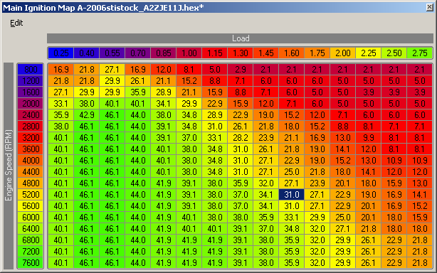437x273 pixels.
Task: Select the 40.1 cell at 7600 RPM, 0.25 load
Action: [x=60, y=263]
